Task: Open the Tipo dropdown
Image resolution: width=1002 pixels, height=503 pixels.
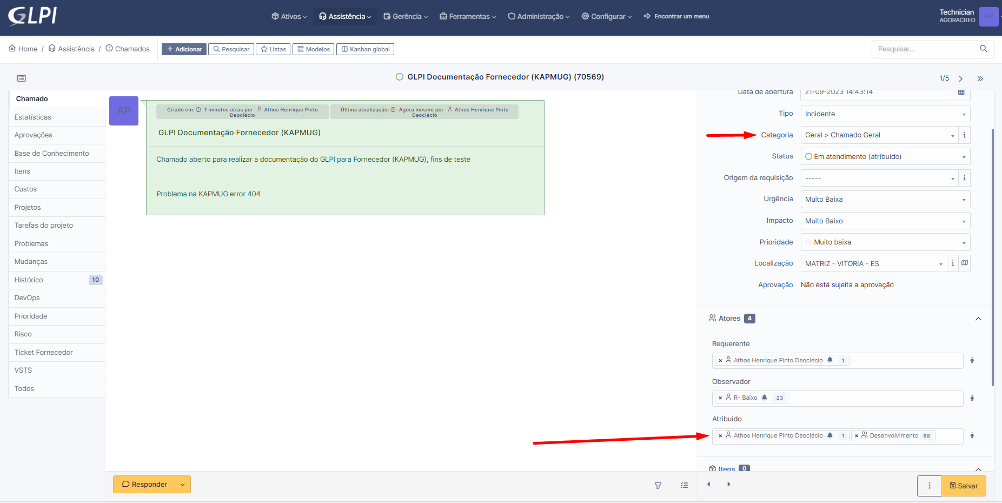Action: click(885, 114)
